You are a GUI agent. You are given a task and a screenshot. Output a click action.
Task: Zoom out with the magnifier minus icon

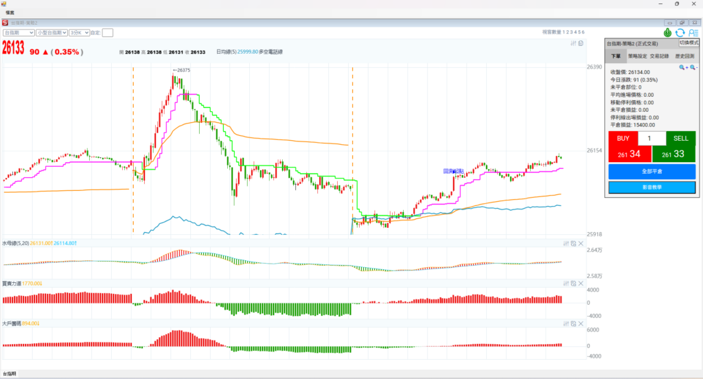[693, 67]
